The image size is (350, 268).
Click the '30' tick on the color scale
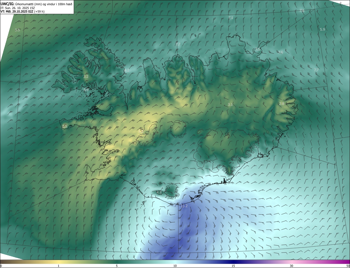[x=291, y=266]
